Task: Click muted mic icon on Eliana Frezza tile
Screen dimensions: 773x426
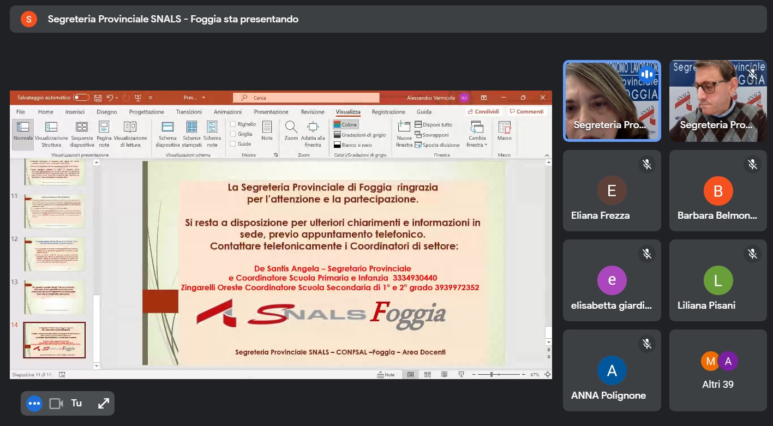Action: (647, 164)
